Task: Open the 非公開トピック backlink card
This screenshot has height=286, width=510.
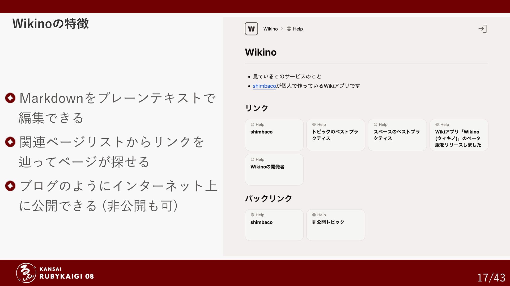Action: click(336, 225)
